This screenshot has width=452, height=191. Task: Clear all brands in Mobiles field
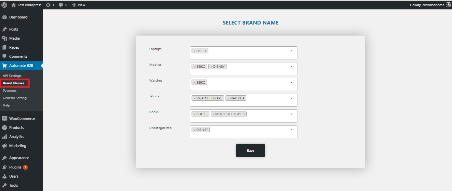click(291, 67)
